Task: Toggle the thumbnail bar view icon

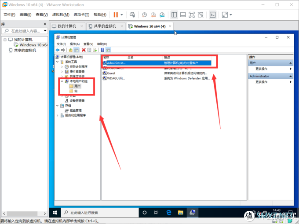Action: (x=183, y=15)
